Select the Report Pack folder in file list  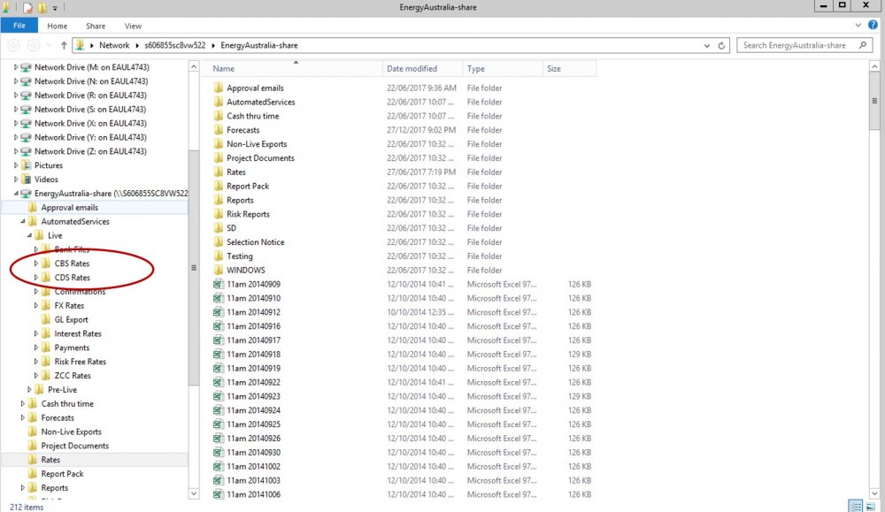point(248,186)
